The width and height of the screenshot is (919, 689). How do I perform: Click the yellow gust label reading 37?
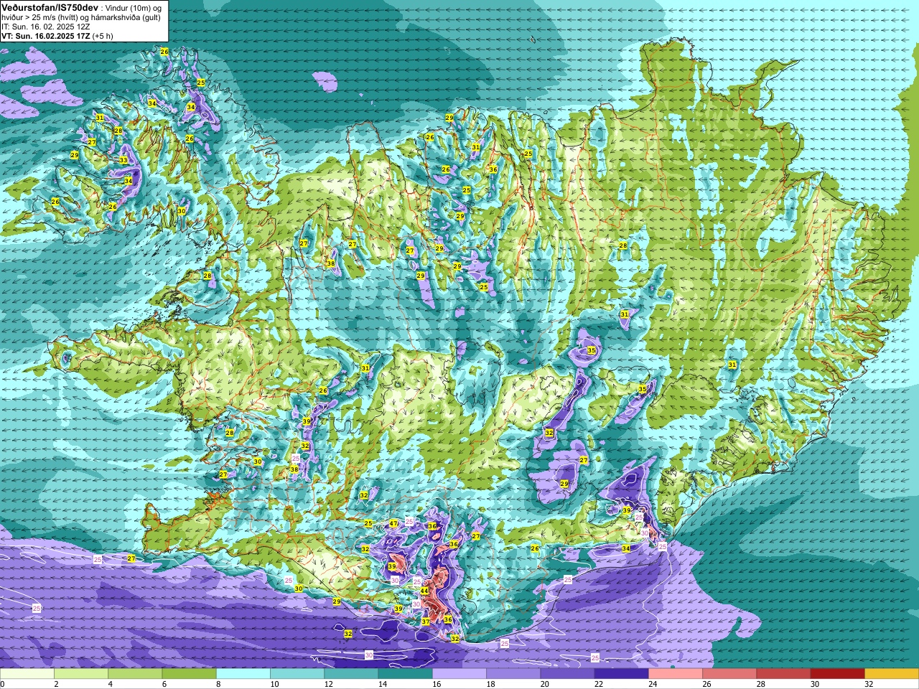(x=426, y=622)
